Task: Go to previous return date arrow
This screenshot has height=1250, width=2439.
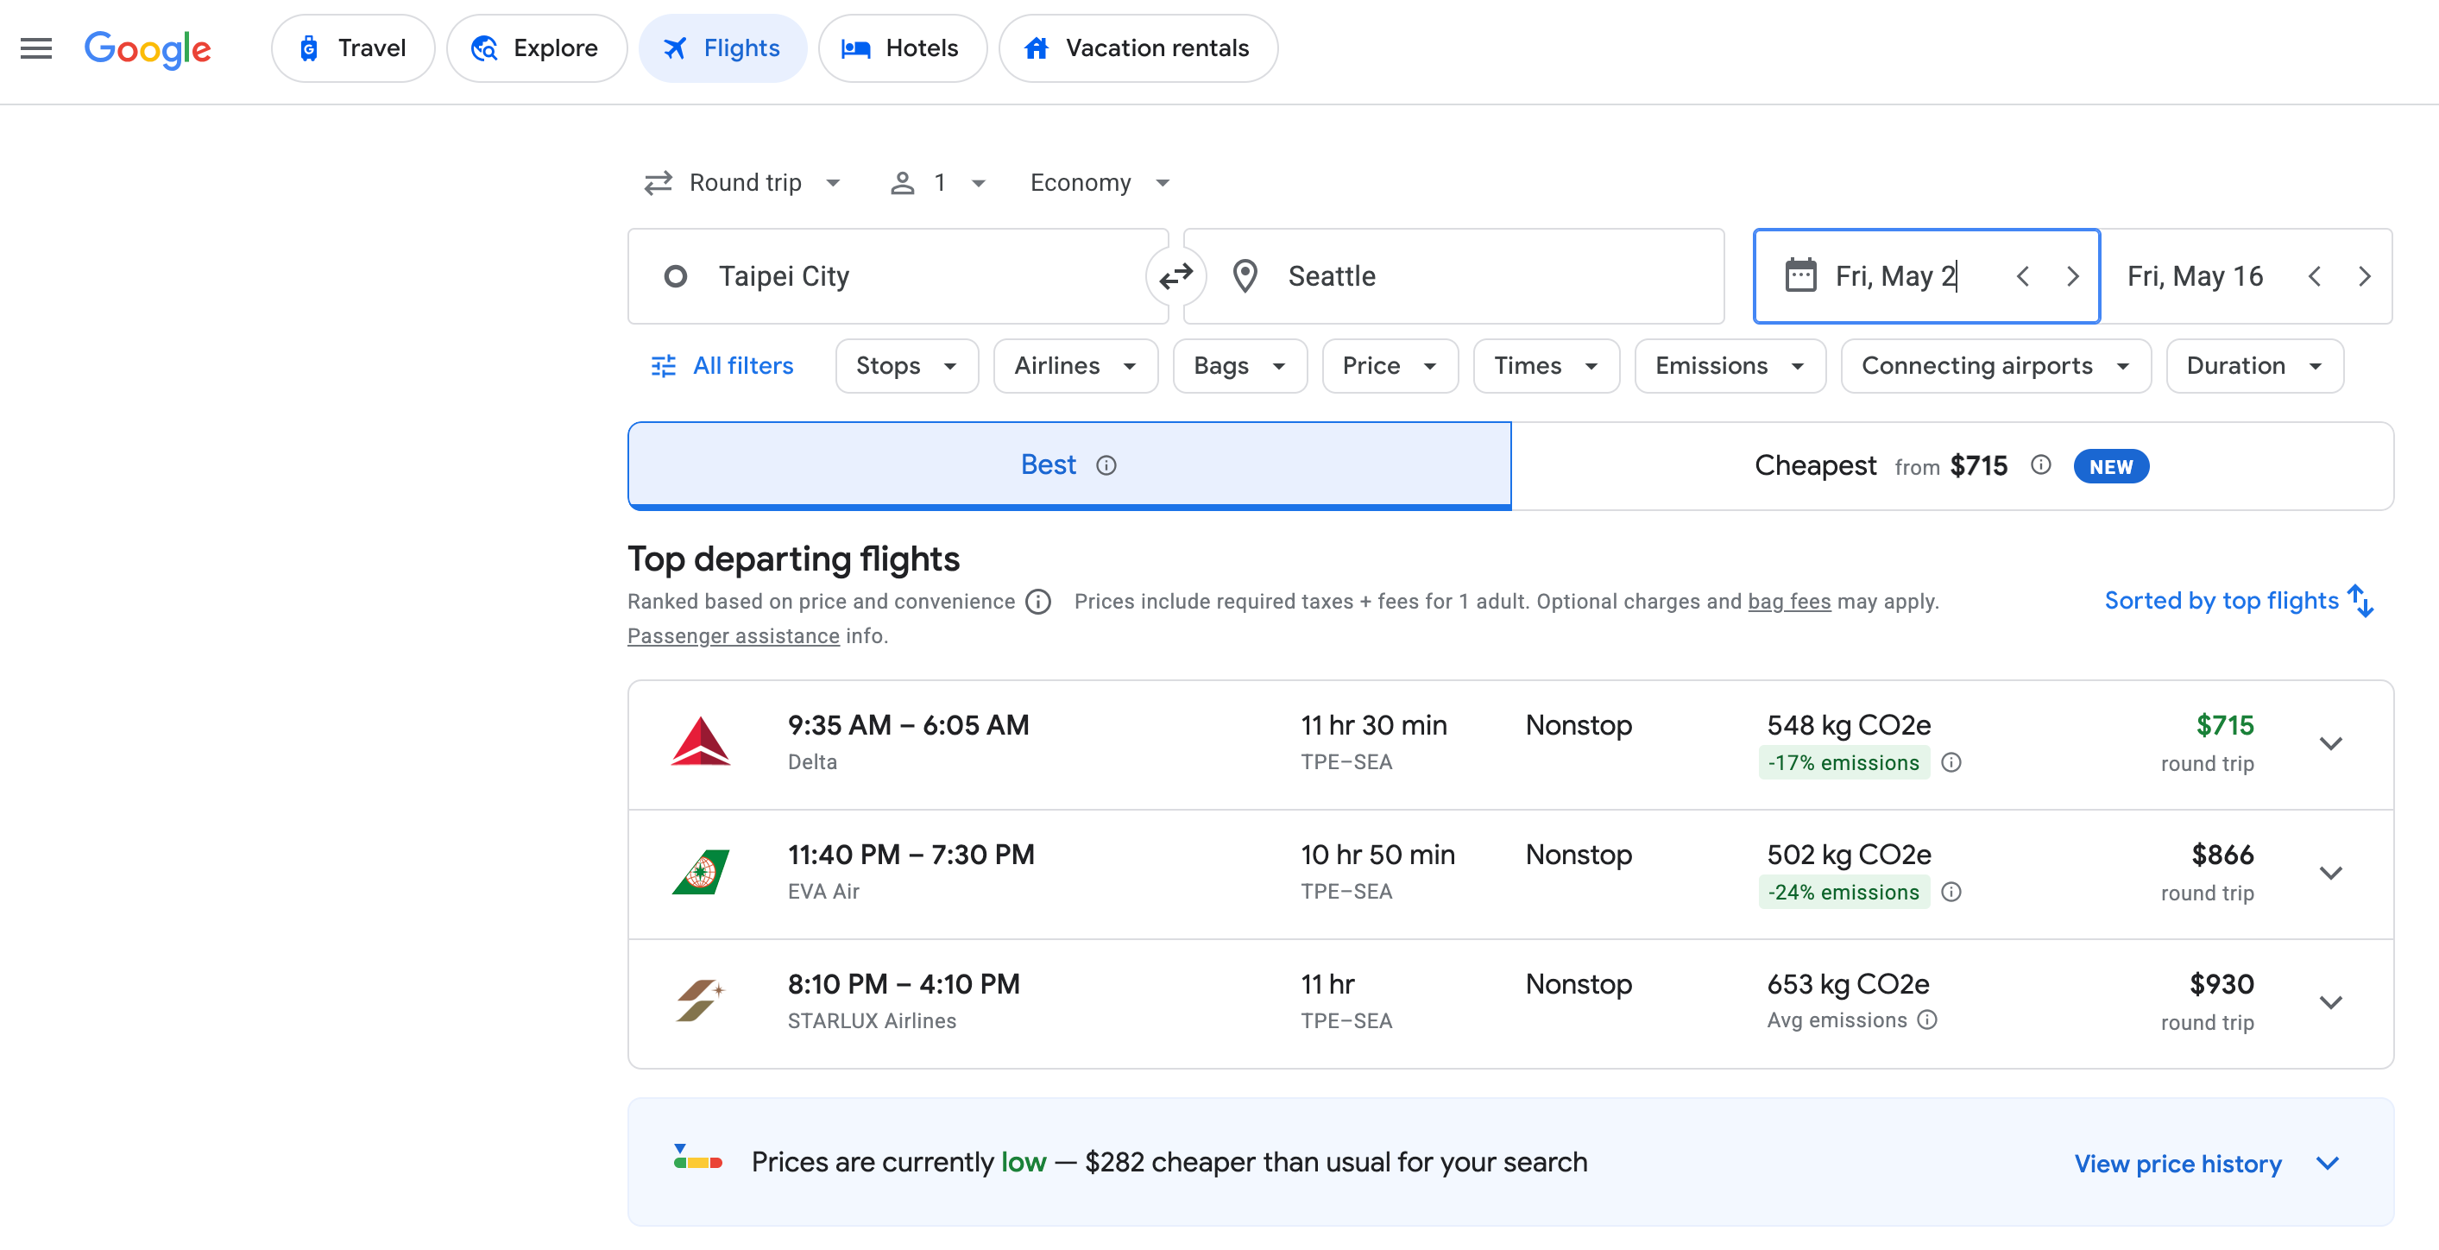Action: pos(2314,276)
